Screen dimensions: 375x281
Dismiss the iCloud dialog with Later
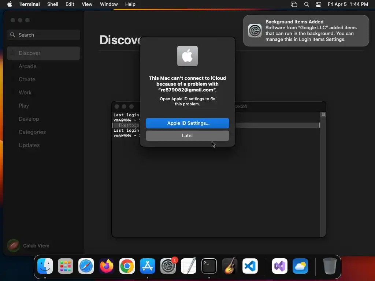pos(187,136)
